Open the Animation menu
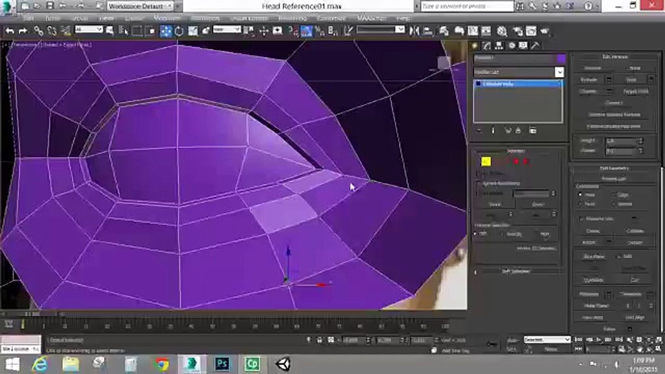The image size is (665, 374). pyautogui.click(x=206, y=18)
